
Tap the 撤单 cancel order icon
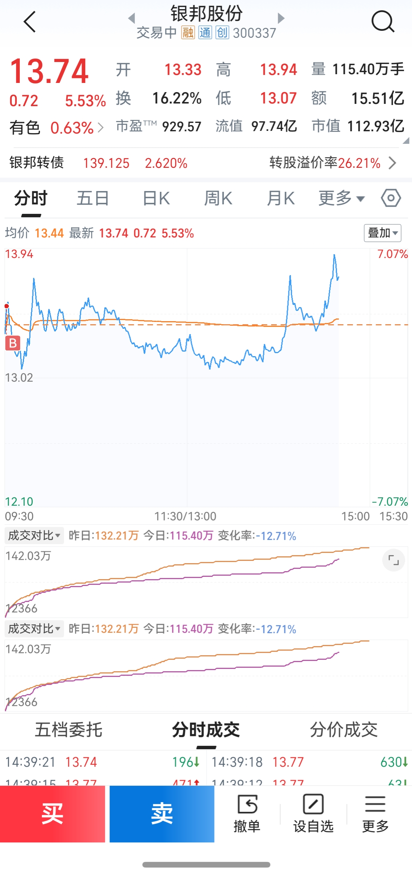tap(247, 814)
